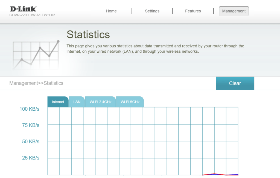
Task: Click the 100 KB/s axis label
Action: [x=29, y=109]
